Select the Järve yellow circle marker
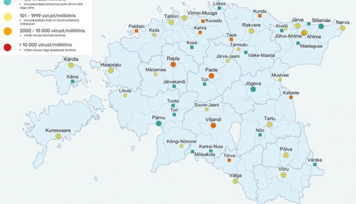The width and height of the screenshot is (356, 204). [298, 25]
